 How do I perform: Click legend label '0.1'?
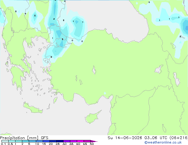pos(3,144)
